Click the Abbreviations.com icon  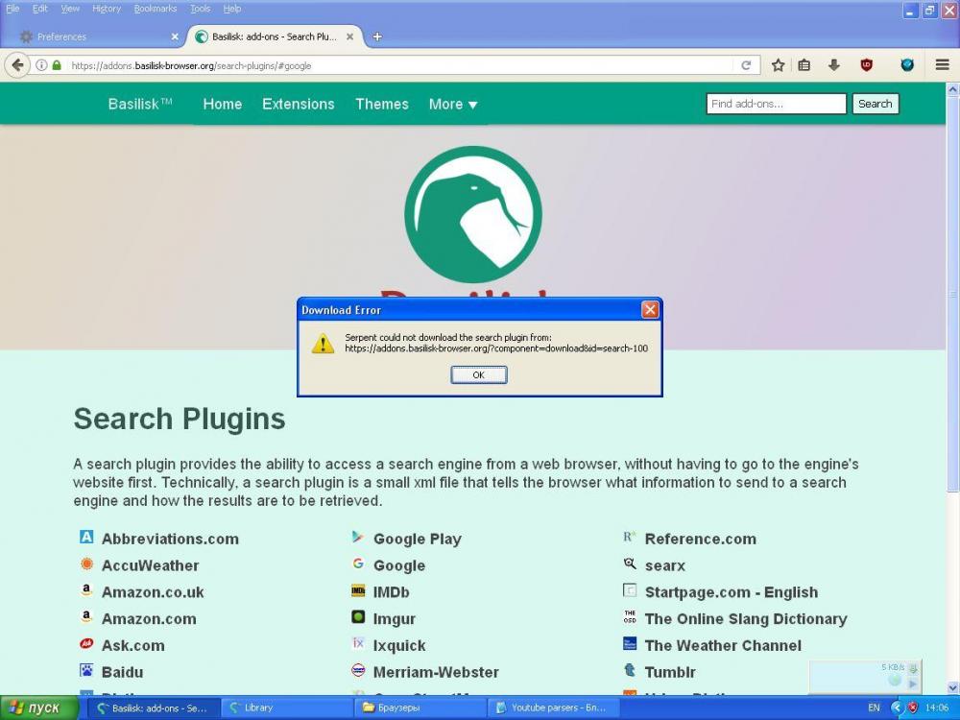tap(86, 537)
